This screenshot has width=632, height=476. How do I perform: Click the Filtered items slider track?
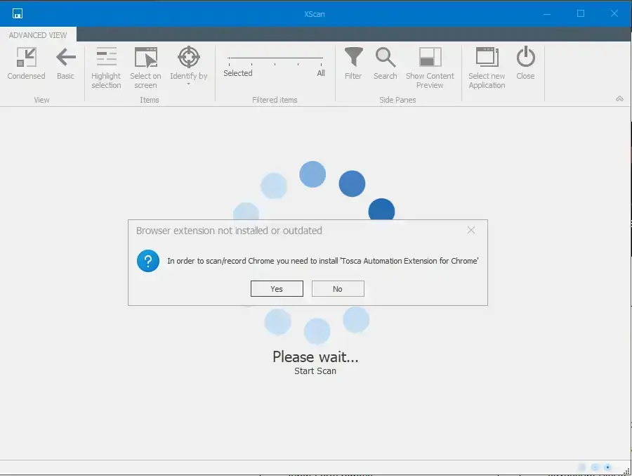tap(275, 58)
